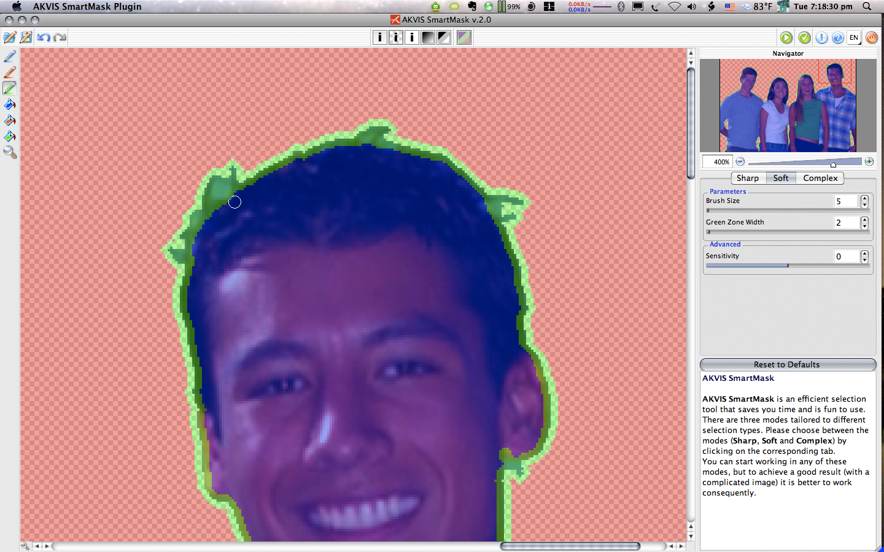The image size is (884, 552).
Task: Show the grayscale gradient mask view
Action: [428, 37]
